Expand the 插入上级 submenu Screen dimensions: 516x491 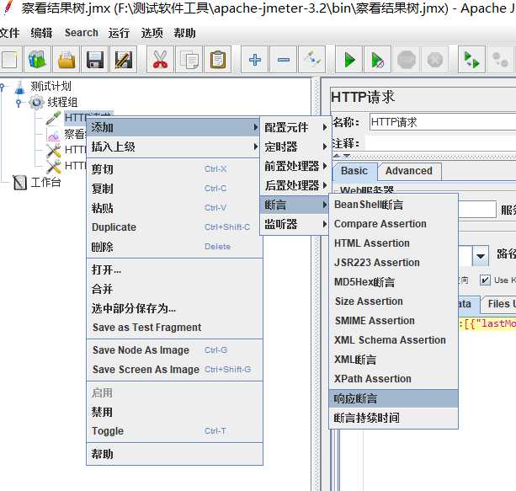point(174,147)
